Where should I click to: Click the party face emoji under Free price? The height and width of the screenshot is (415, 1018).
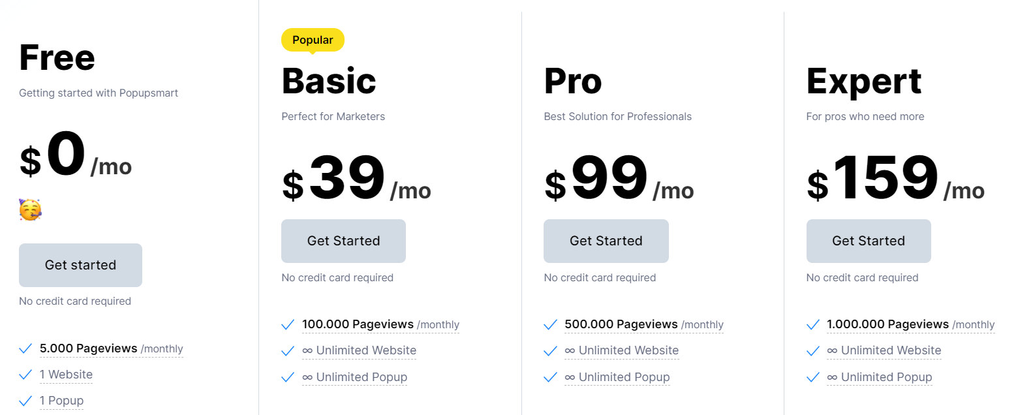pos(30,210)
